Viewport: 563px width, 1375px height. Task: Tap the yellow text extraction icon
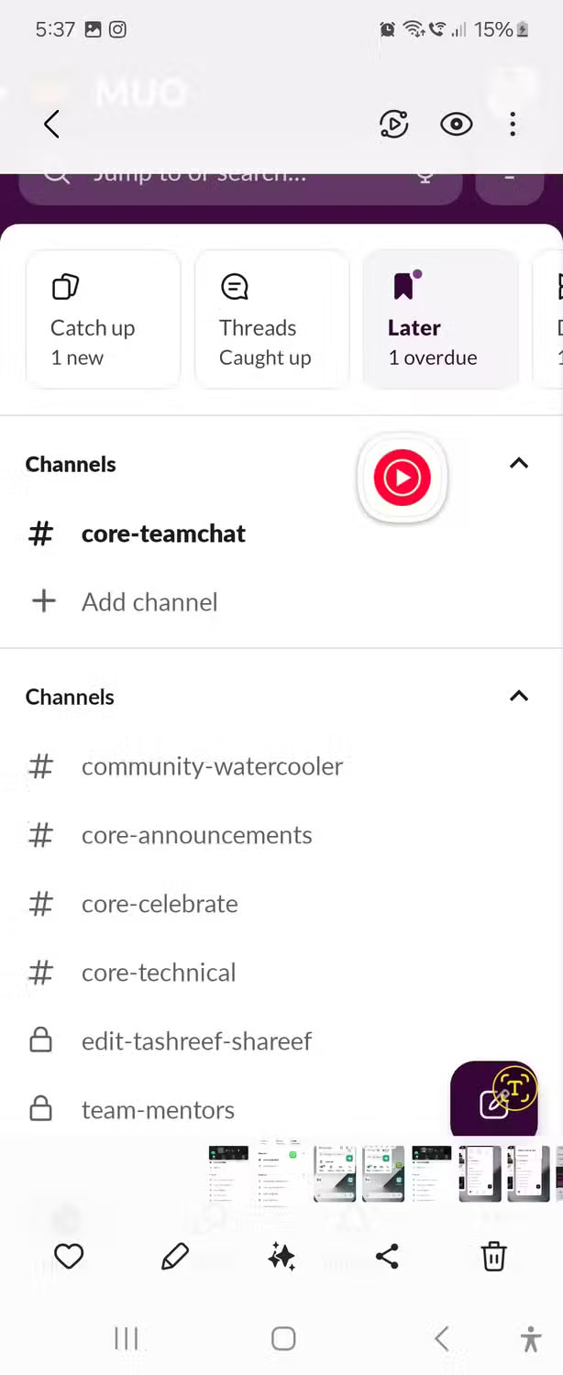[514, 1088]
